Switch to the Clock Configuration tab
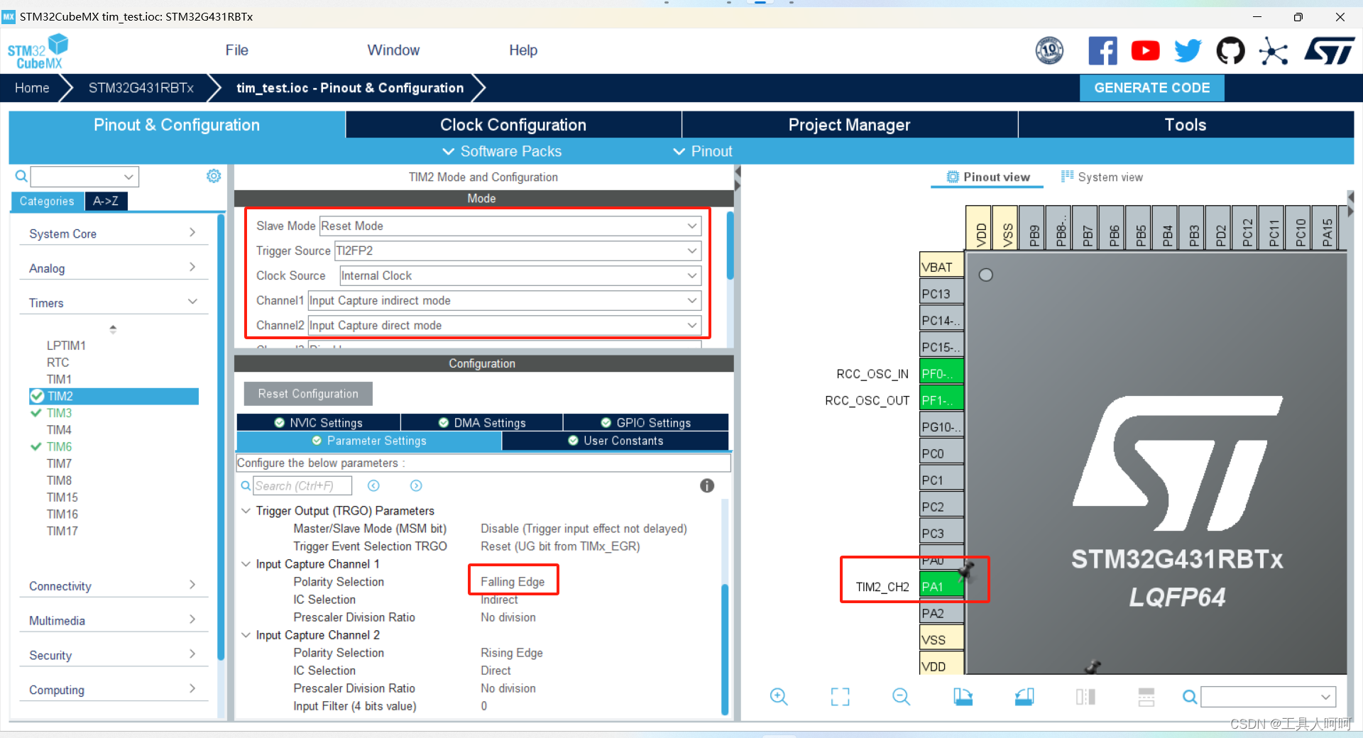1363x738 pixels. coord(513,125)
